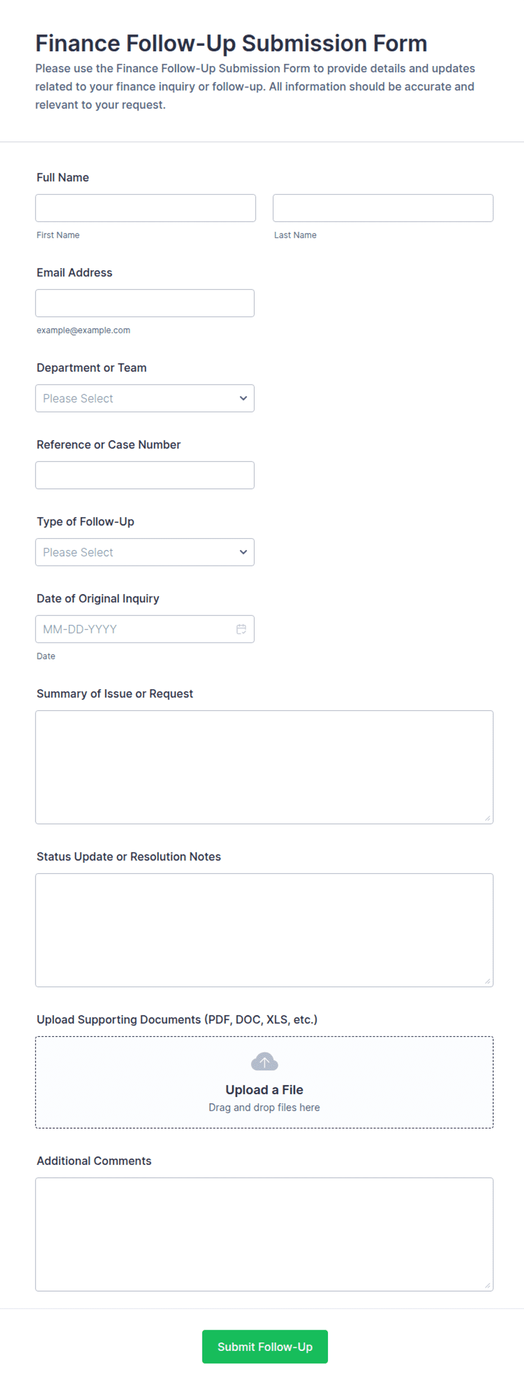Click the Department or Team dropdown chevron
The height and width of the screenshot is (1391, 524).
click(243, 398)
